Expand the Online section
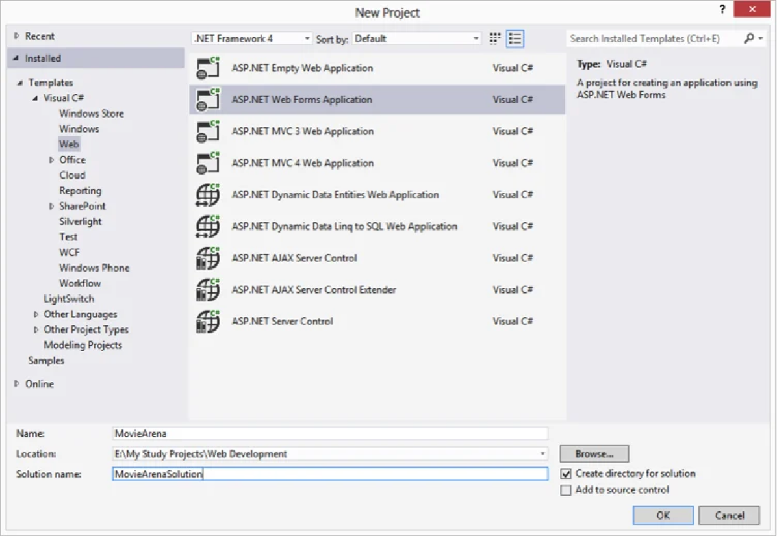 click(17, 383)
